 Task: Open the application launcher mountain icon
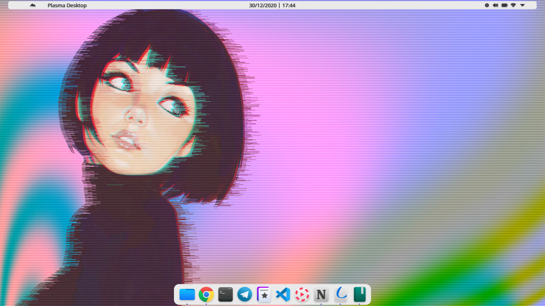(33, 5)
